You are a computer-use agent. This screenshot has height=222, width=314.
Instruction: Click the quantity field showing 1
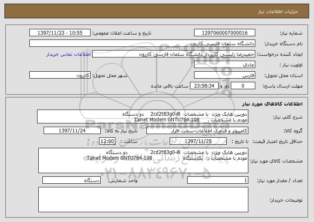(x=218, y=180)
